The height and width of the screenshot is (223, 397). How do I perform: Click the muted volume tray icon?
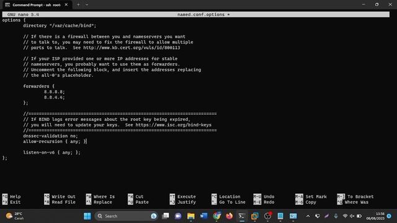[352, 216]
